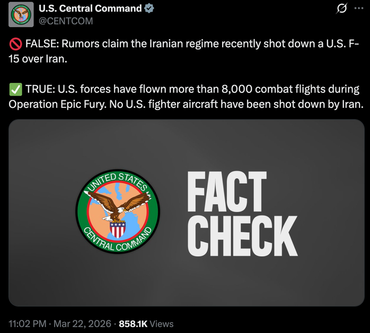Click the U.S. Central Command display name

pos(91,9)
